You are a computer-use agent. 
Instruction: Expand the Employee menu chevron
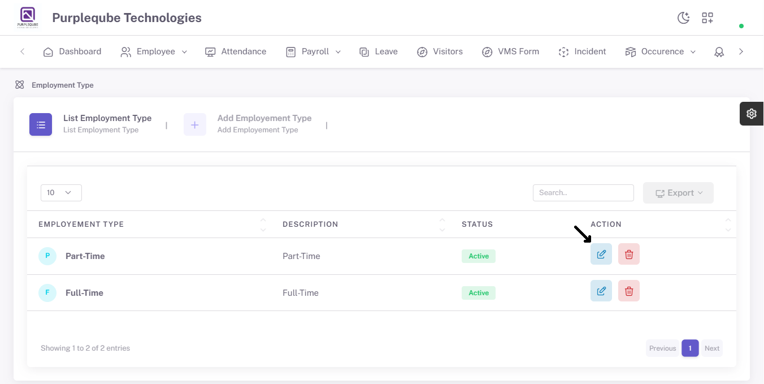(184, 52)
